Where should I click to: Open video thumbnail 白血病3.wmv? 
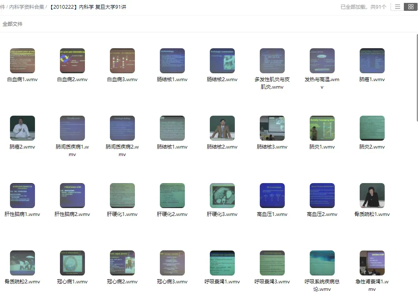tap(122, 61)
